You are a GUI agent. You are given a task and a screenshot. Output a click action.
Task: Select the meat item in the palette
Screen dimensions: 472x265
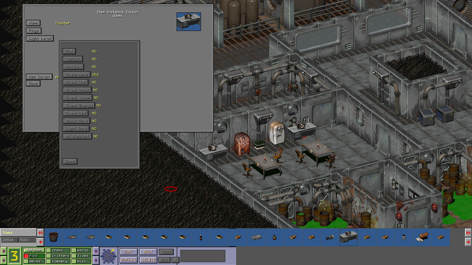click(422, 237)
